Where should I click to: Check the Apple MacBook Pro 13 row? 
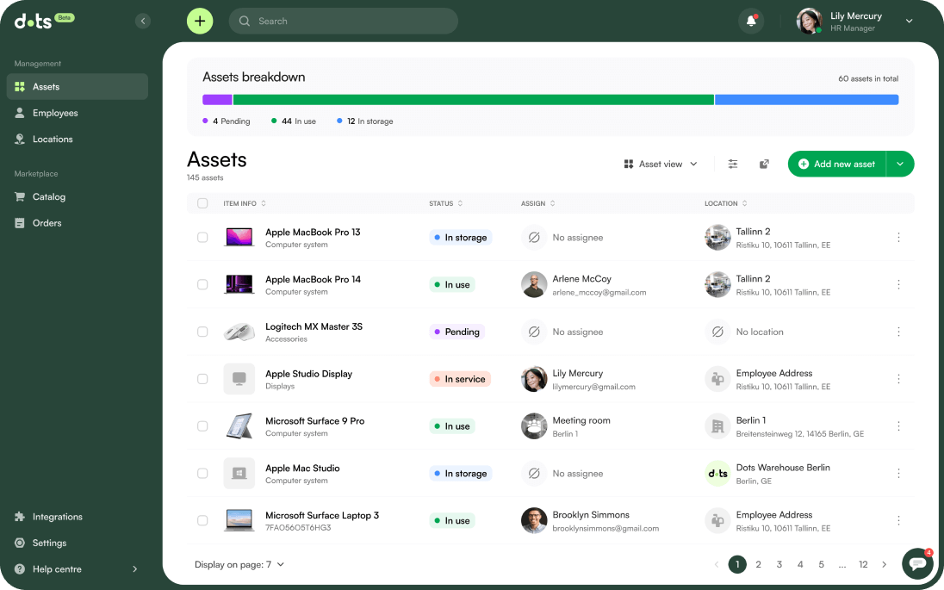coord(202,237)
